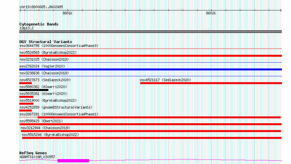Screen dimensions: 291x164
Task: Open variant nsv5595429 (Ebert2021) label
Action: [x=41, y=121]
